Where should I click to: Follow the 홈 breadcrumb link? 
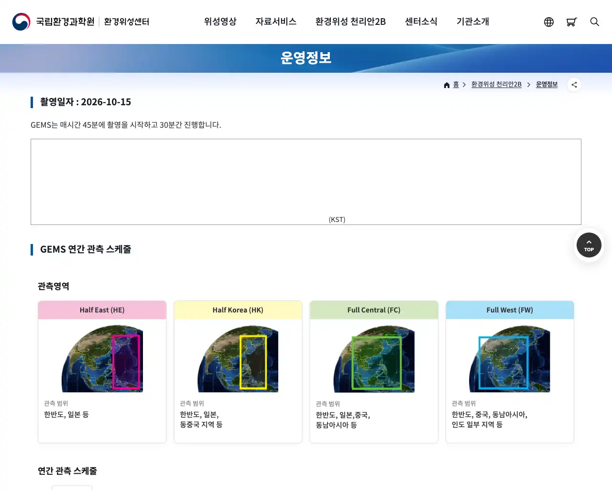pyautogui.click(x=456, y=85)
